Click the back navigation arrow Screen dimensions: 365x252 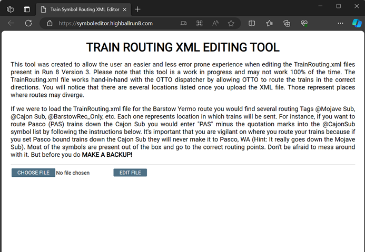(x=11, y=23)
